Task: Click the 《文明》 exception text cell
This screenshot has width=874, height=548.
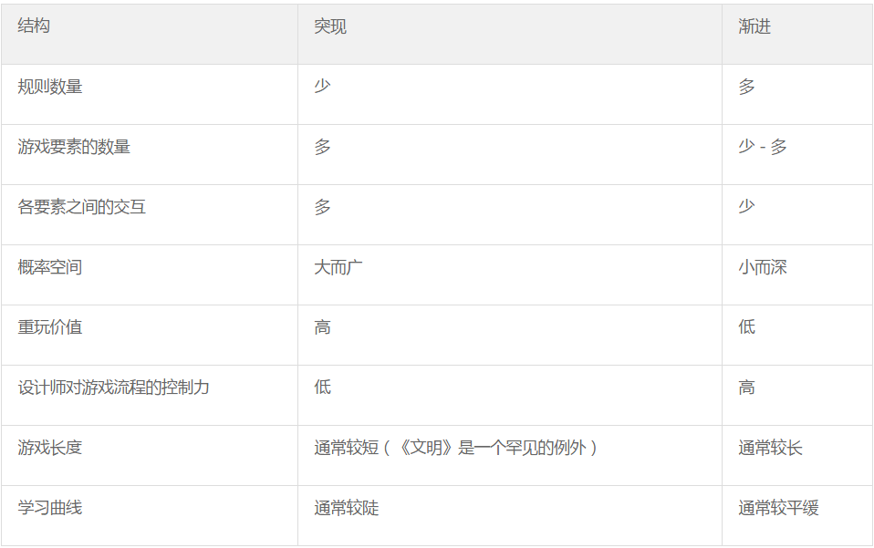Action: pos(509,455)
